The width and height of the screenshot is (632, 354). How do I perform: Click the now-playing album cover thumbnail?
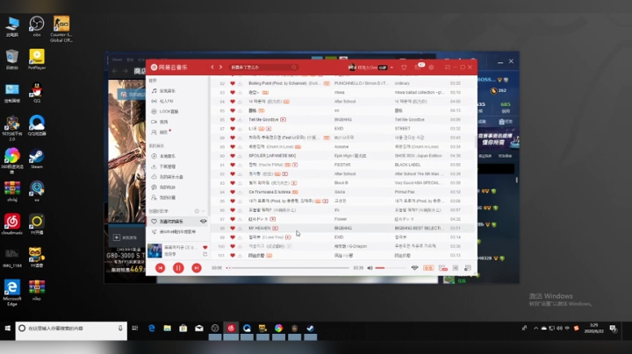(154, 251)
